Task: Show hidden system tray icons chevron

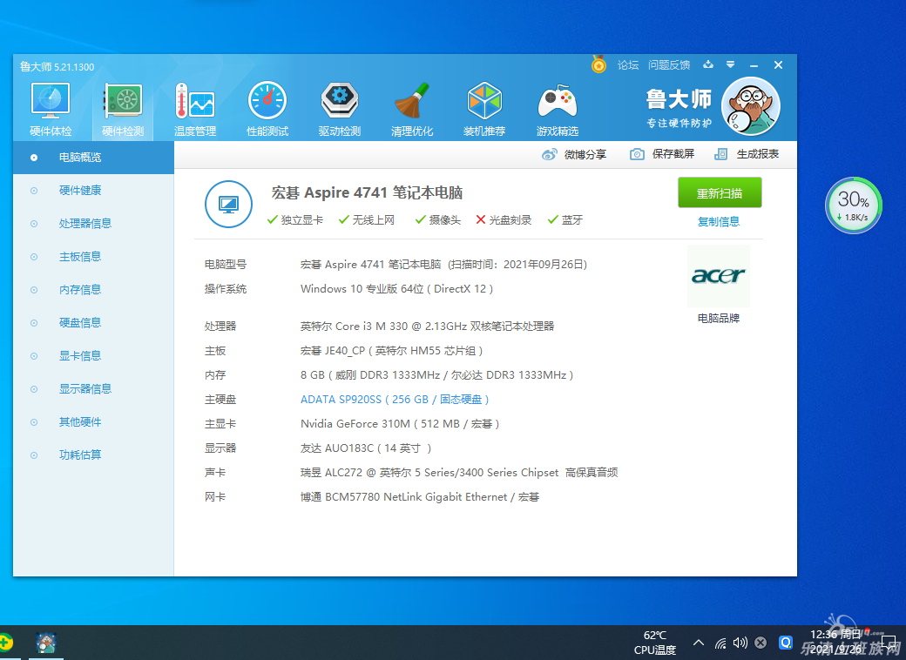Action: tap(699, 643)
